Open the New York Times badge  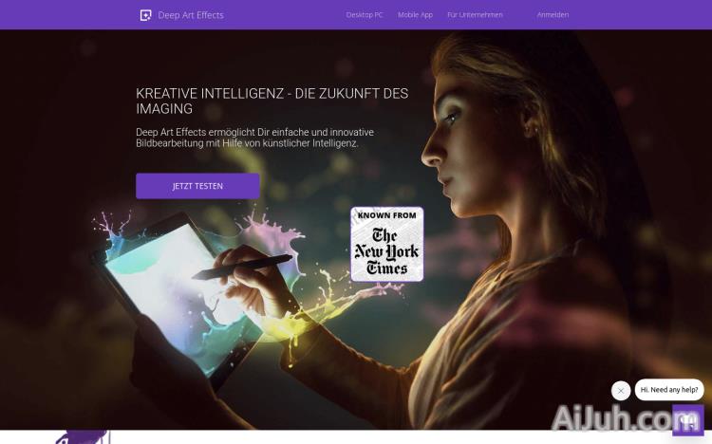[x=387, y=244]
